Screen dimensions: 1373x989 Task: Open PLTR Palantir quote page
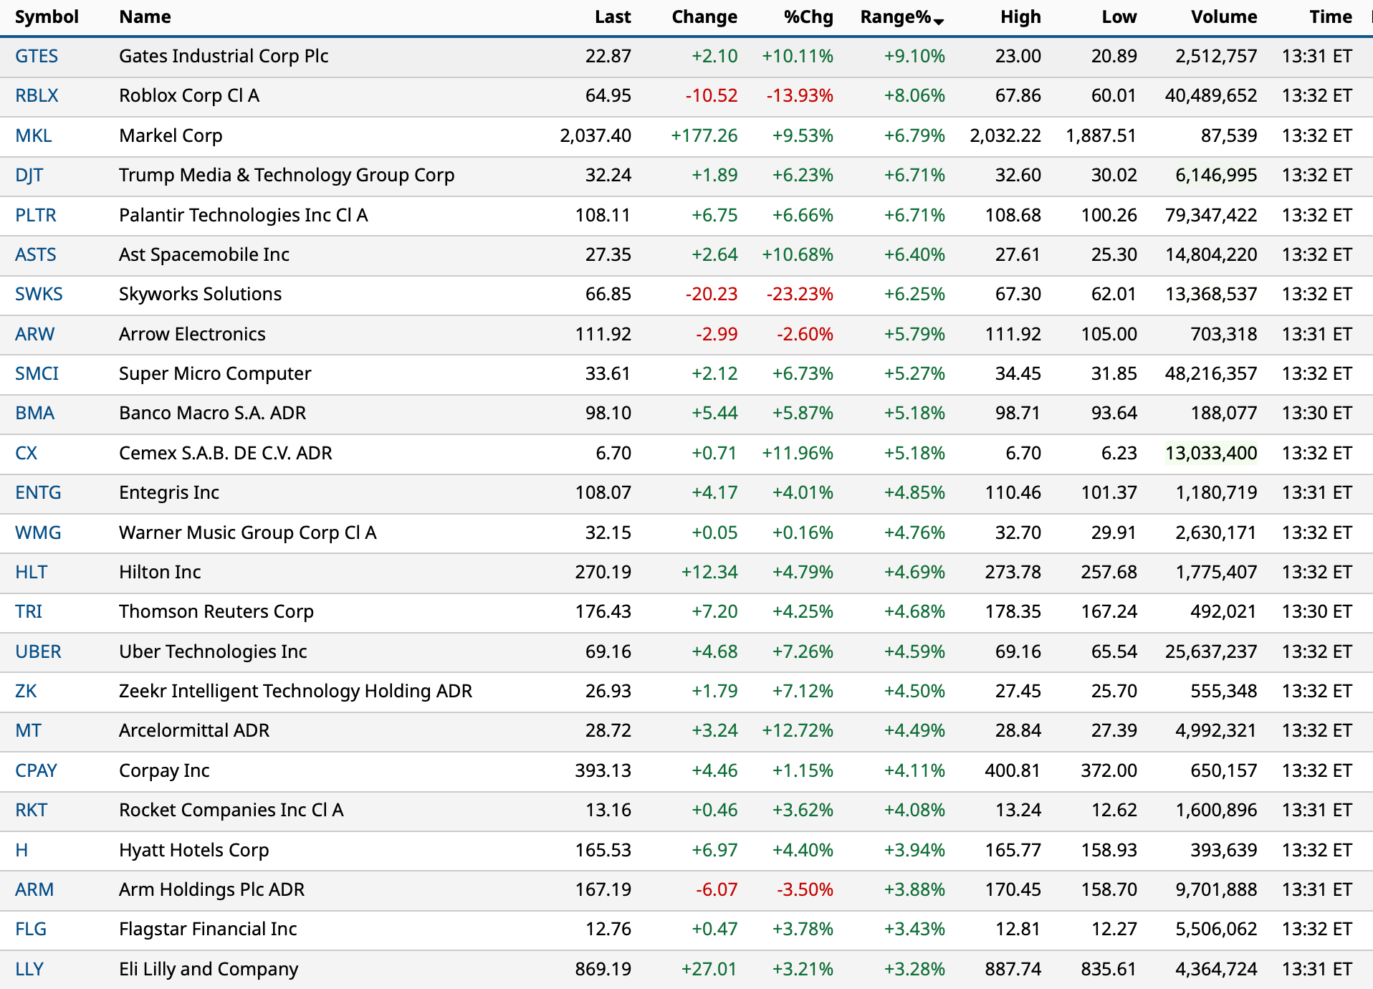tap(36, 215)
